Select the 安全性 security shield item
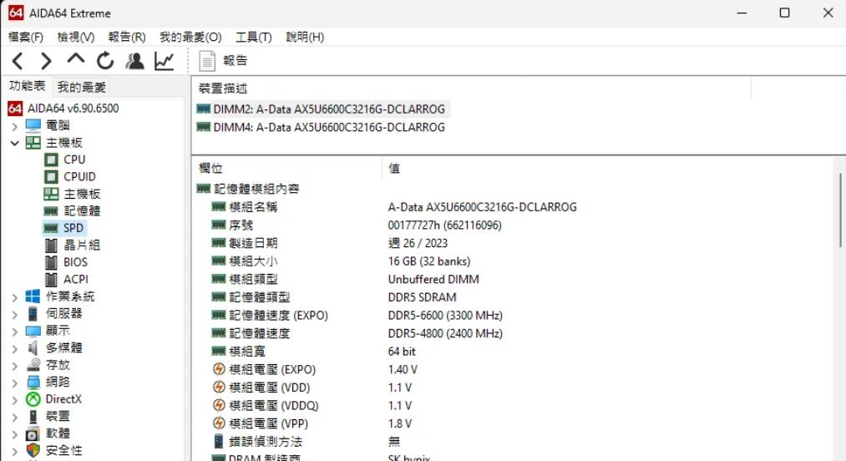The width and height of the screenshot is (846, 461). (33, 451)
